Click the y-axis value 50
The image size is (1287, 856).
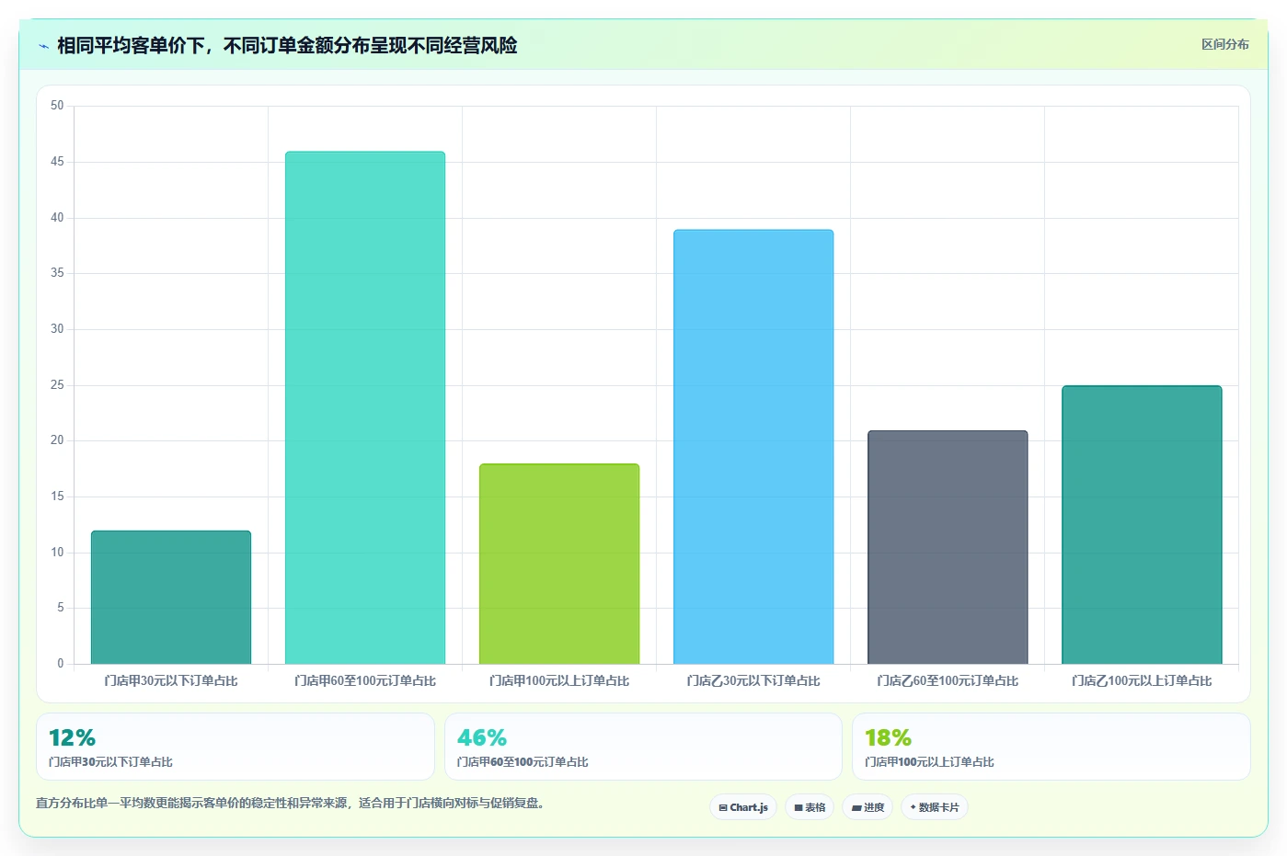coord(57,106)
